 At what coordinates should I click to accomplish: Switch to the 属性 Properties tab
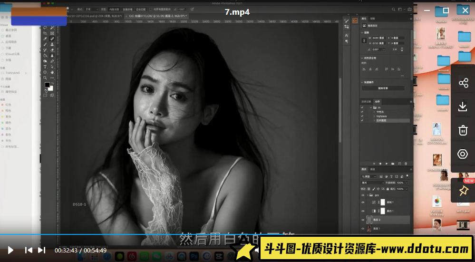364,19
